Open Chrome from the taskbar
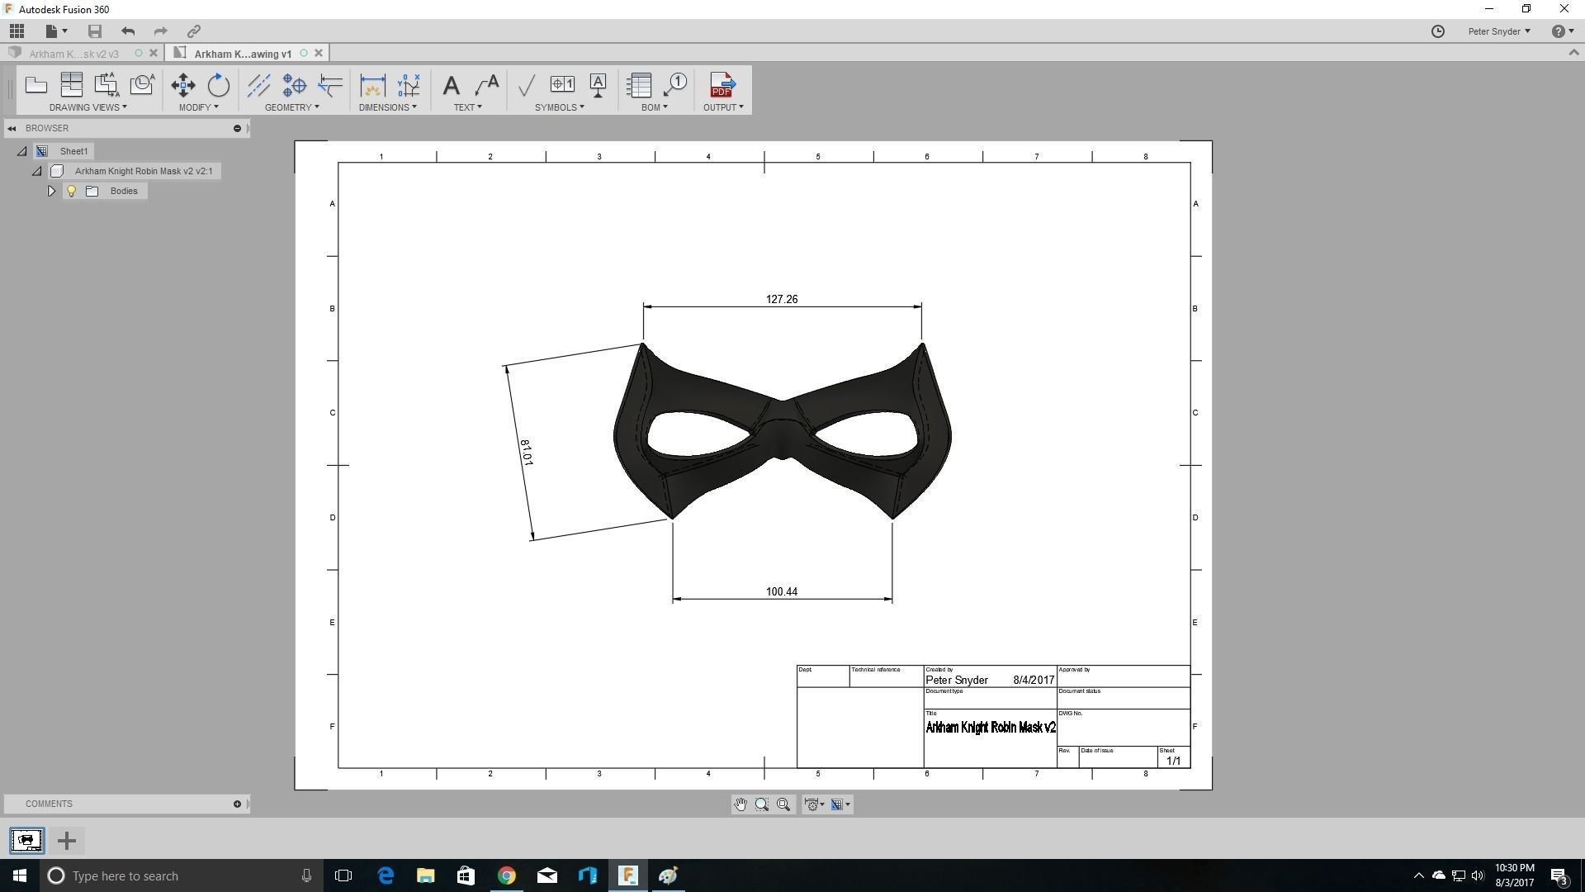1585x892 pixels. pyautogui.click(x=506, y=875)
